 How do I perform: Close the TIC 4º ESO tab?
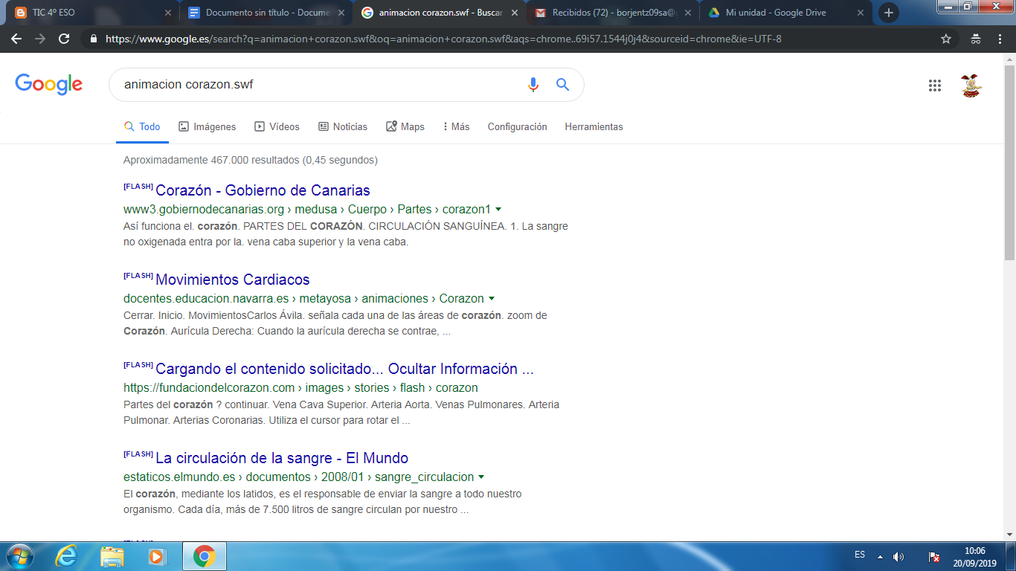pyautogui.click(x=168, y=13)
